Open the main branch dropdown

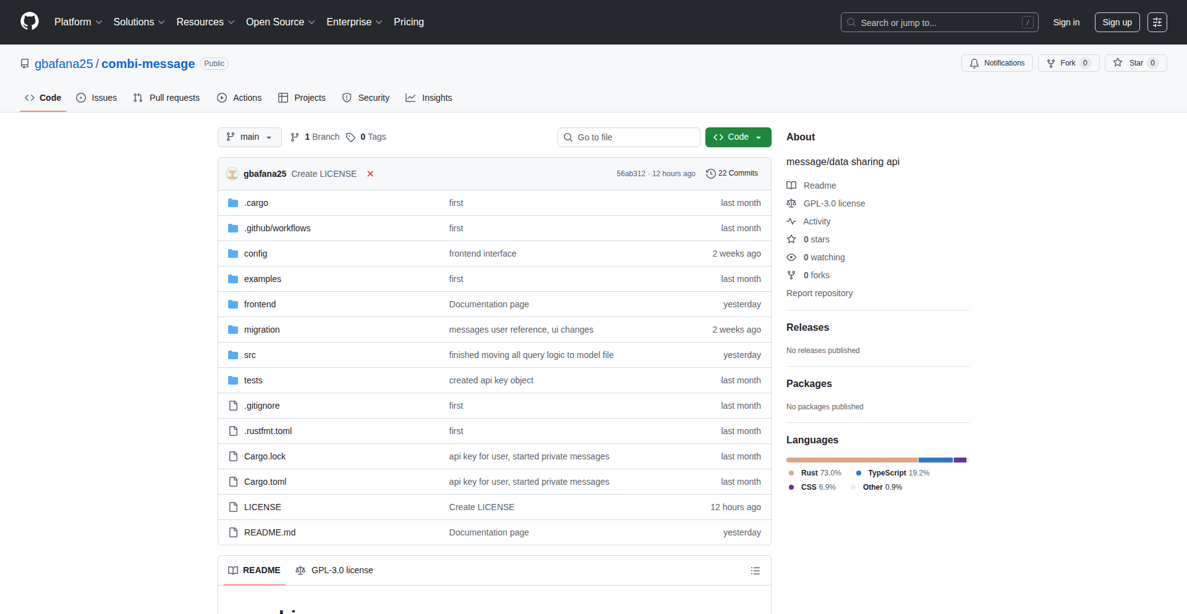point(249,137)
